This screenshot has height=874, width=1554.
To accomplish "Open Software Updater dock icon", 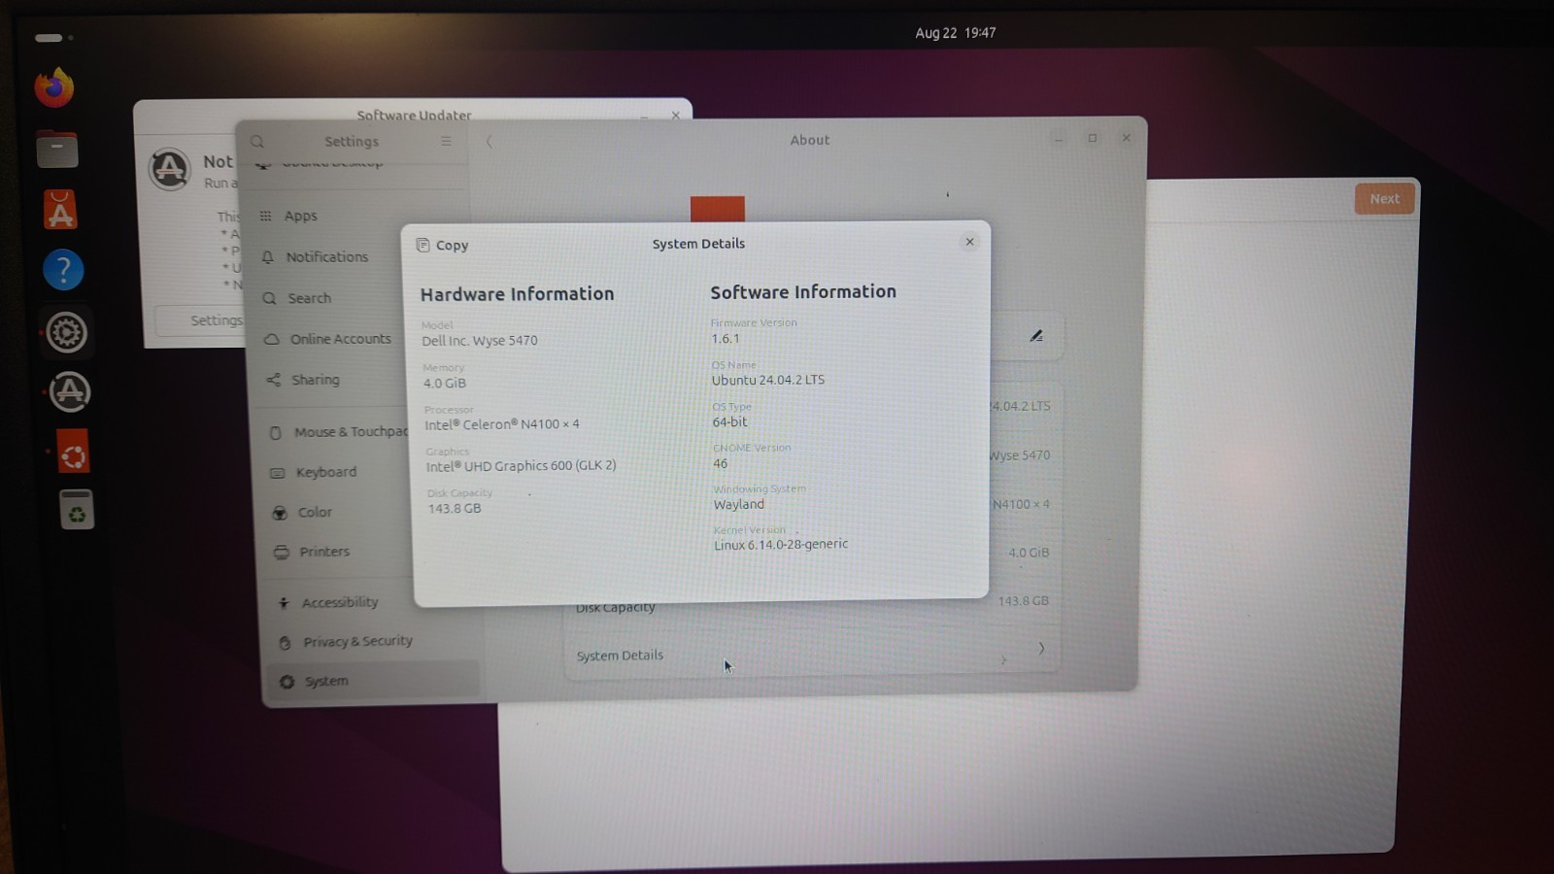I will coord(69,392).
